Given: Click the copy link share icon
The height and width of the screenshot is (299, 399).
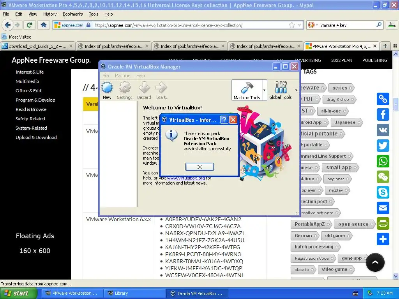Looking at the screenshot, I should pyautogui.click(x=383, y=99).
